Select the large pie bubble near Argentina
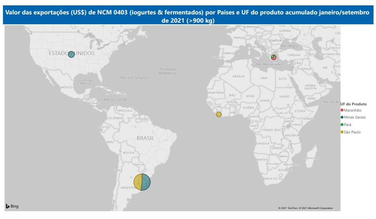The height and width of the screenshot is (219, 376). pos(142,182)
